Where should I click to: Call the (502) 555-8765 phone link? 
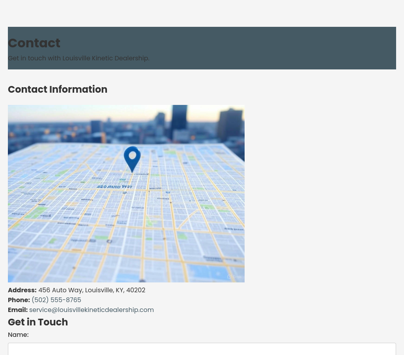[x=56, y=300]
